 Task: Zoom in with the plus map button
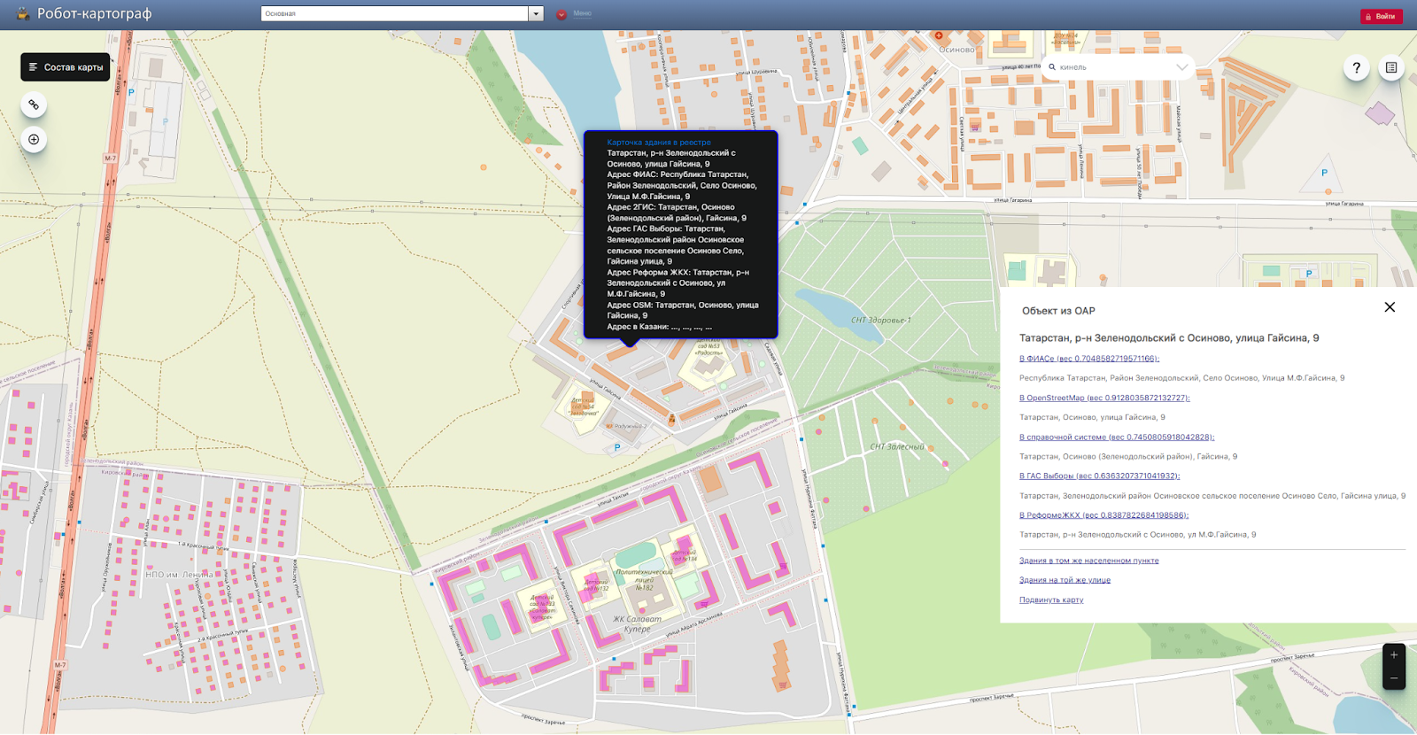coord(1394,655)
